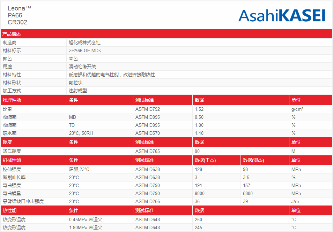The image size is (333, 232).
Task: Select the "MD" shrinkage condition cell
Action: (x=72, y=117)
